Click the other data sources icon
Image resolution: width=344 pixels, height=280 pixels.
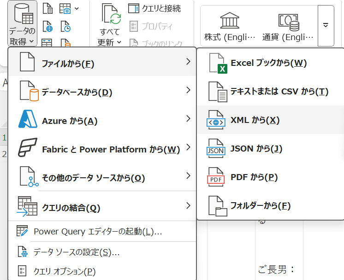tap(29, 176)
